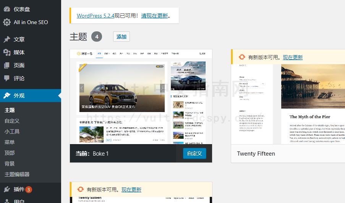Open the 背景 background submenu
The height and width of the screenshot is (203, 345).
coord(10,164)
